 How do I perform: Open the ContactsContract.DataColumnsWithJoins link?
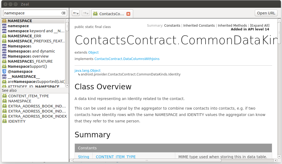pos(127,59)
